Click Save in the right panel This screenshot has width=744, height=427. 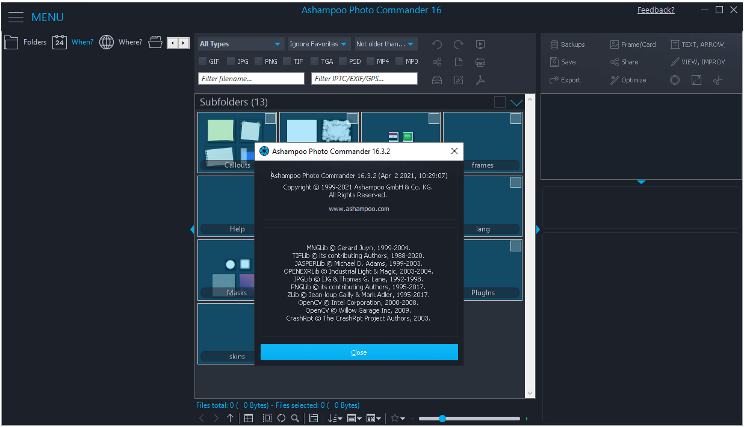pos(563,62)
